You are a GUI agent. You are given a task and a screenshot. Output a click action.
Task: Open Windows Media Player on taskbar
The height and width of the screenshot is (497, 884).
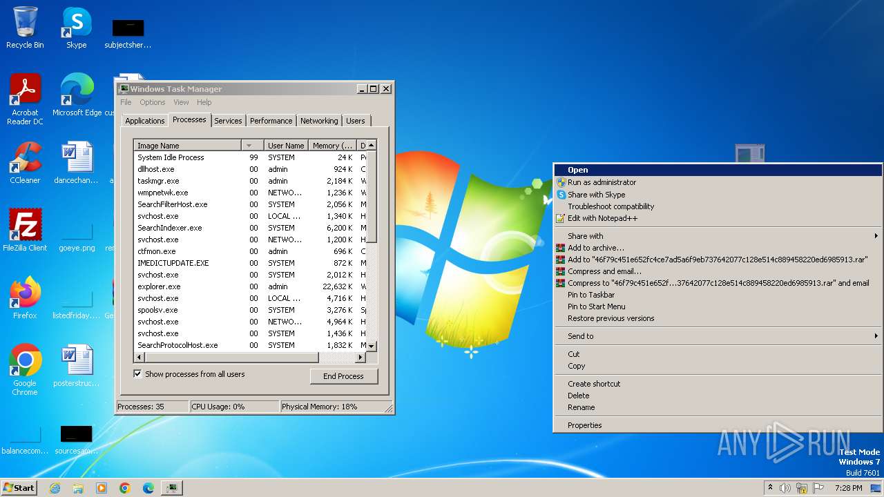point(102,487)
